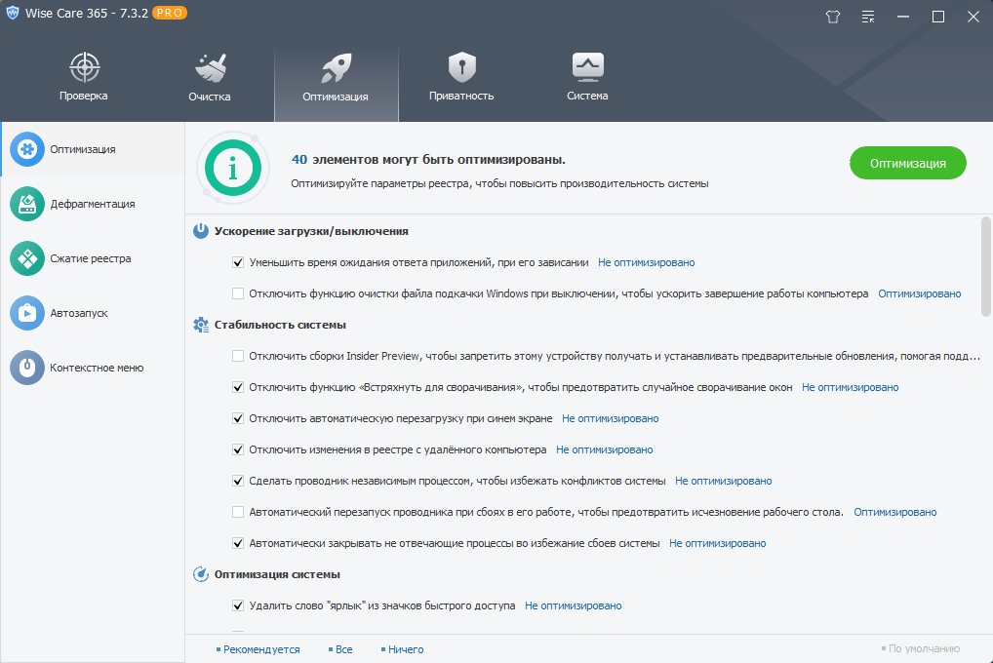993x663 pixels.
Task: Select the Дефрагментация sidebar icon
Action: click(27, 204)
